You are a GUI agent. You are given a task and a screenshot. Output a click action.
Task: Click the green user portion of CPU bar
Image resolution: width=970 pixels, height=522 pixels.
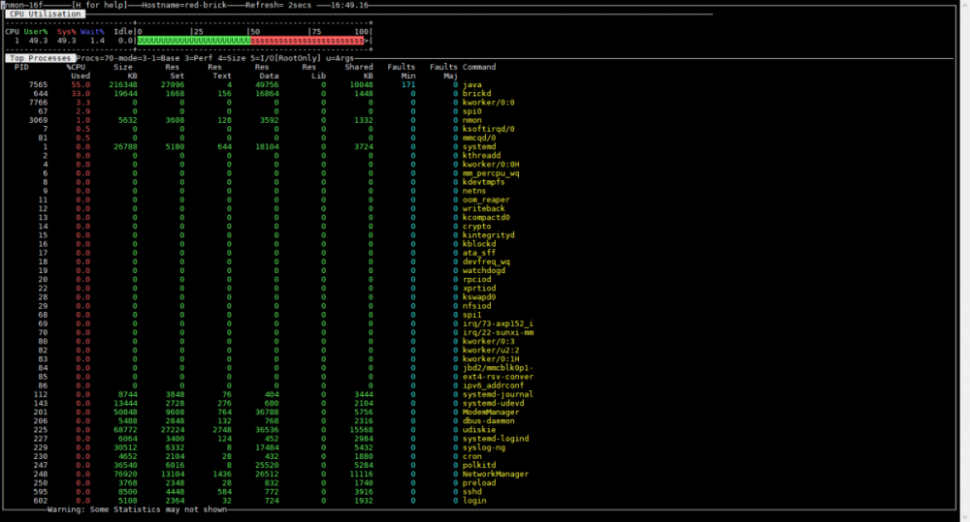coord(193,41)
